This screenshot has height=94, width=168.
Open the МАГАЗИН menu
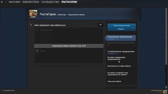[15, 2]
